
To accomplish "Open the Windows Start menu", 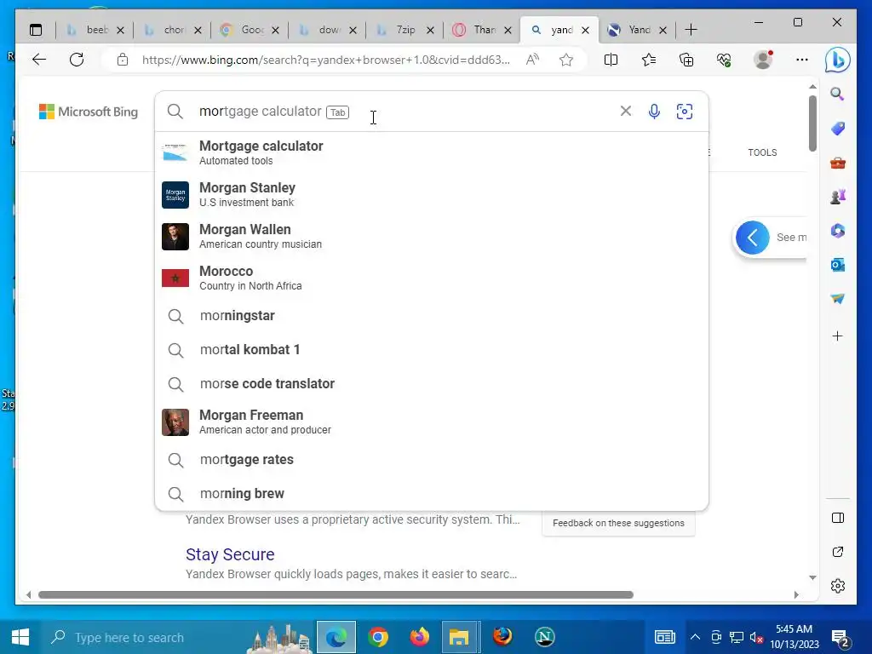I will click(20, 637).
